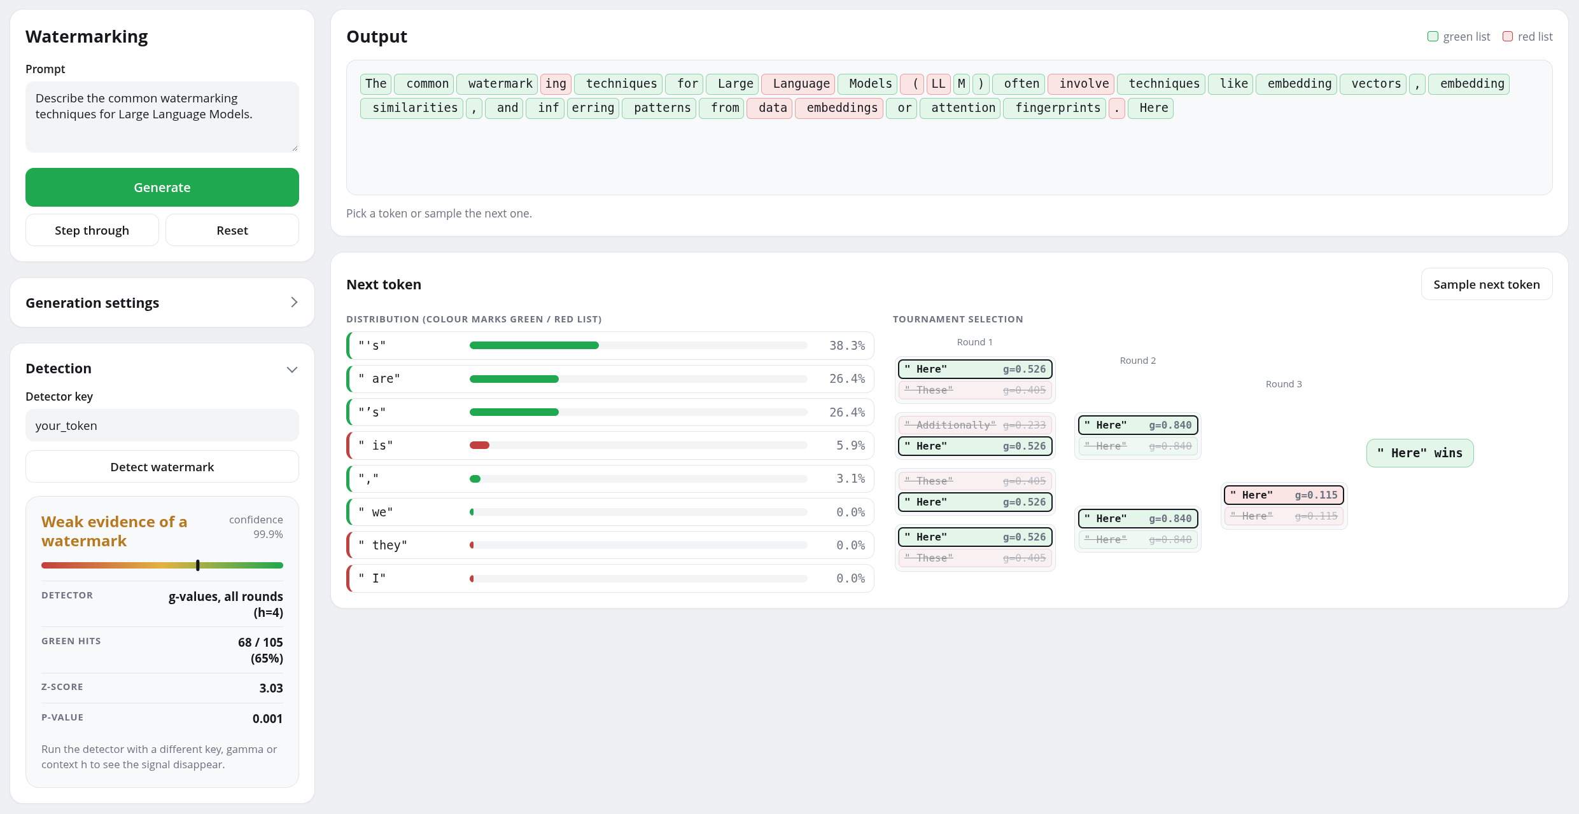The height and width of the screenshot is (814, 1579).
Task: Click the "often" output token
Action: [1018, 84]
